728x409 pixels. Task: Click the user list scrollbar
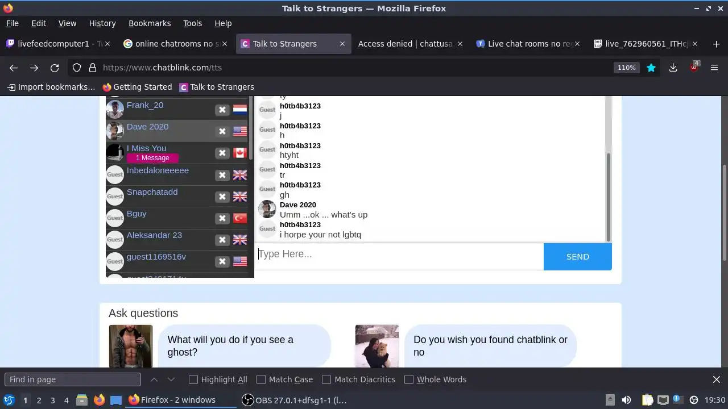point(251,128)
